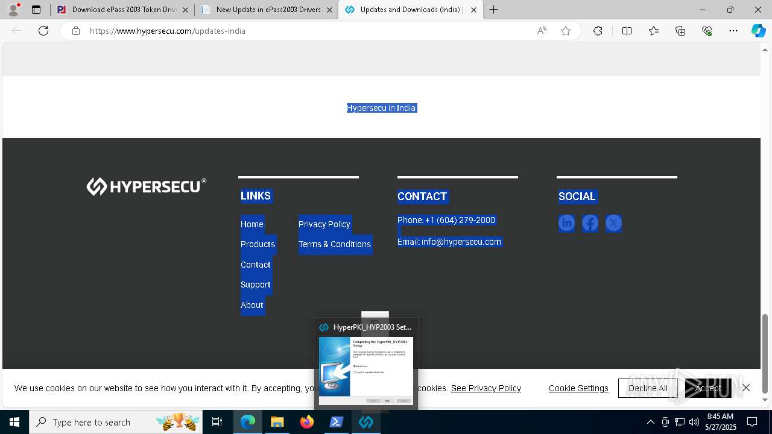The image size is (772, 434).
Task: Open the LinkedIn social icon
Action: point(566,223)
